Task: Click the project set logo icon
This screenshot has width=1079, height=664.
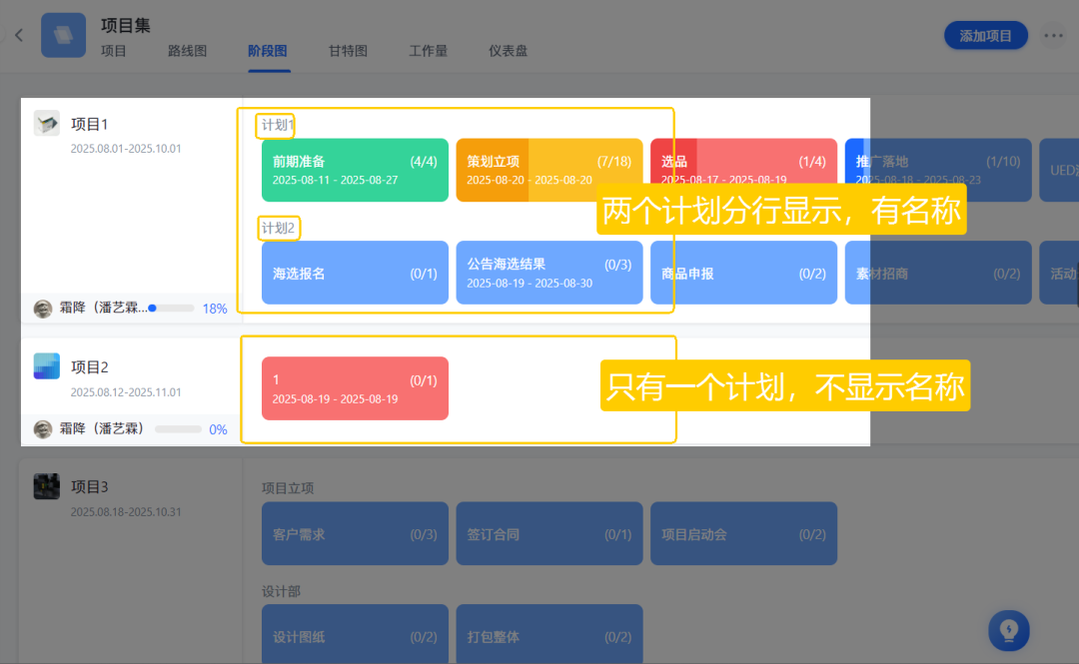Action: click(63, 35)
